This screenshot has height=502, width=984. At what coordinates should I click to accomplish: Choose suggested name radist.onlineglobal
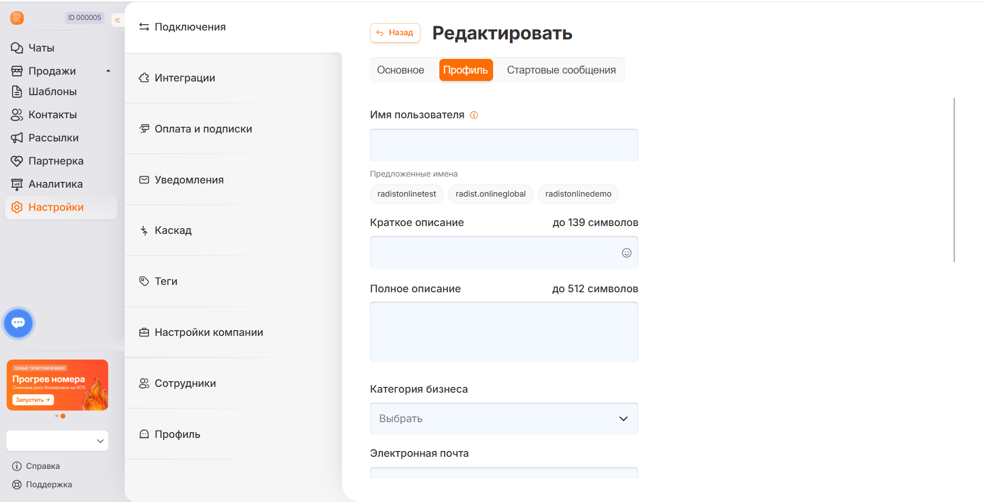click(490, 194)
